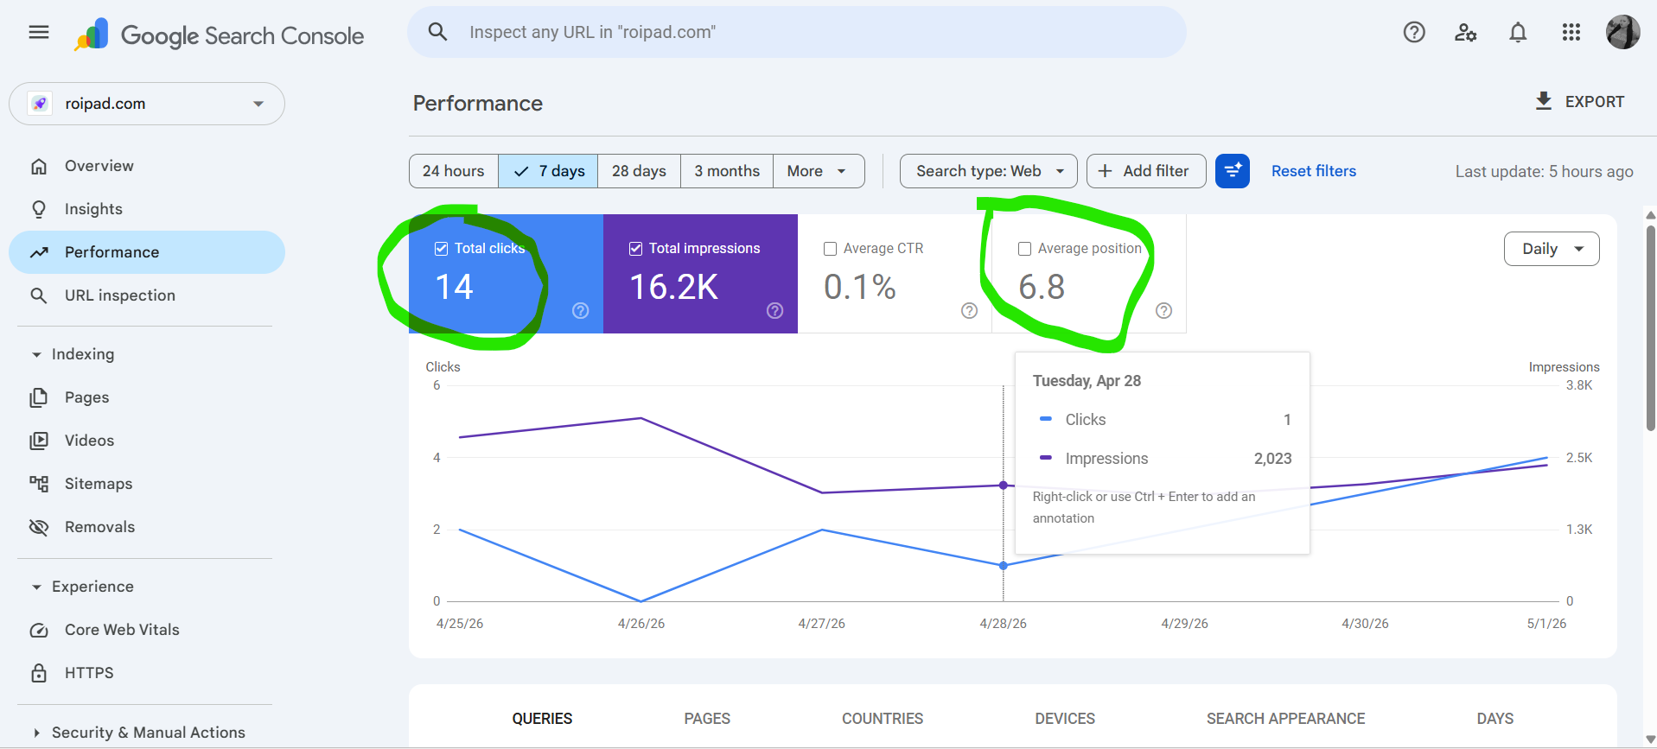This screenshot has height=749, width=1657.
Task: Expand Security & Manual Actions section
Action: [x=36, y=733]
